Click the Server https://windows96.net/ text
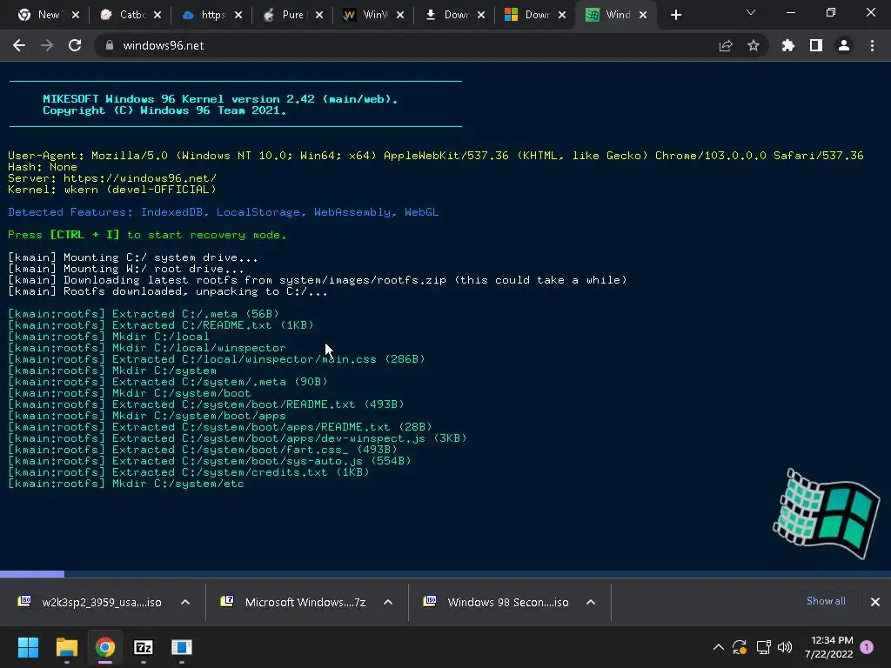 tap(112, 177)
